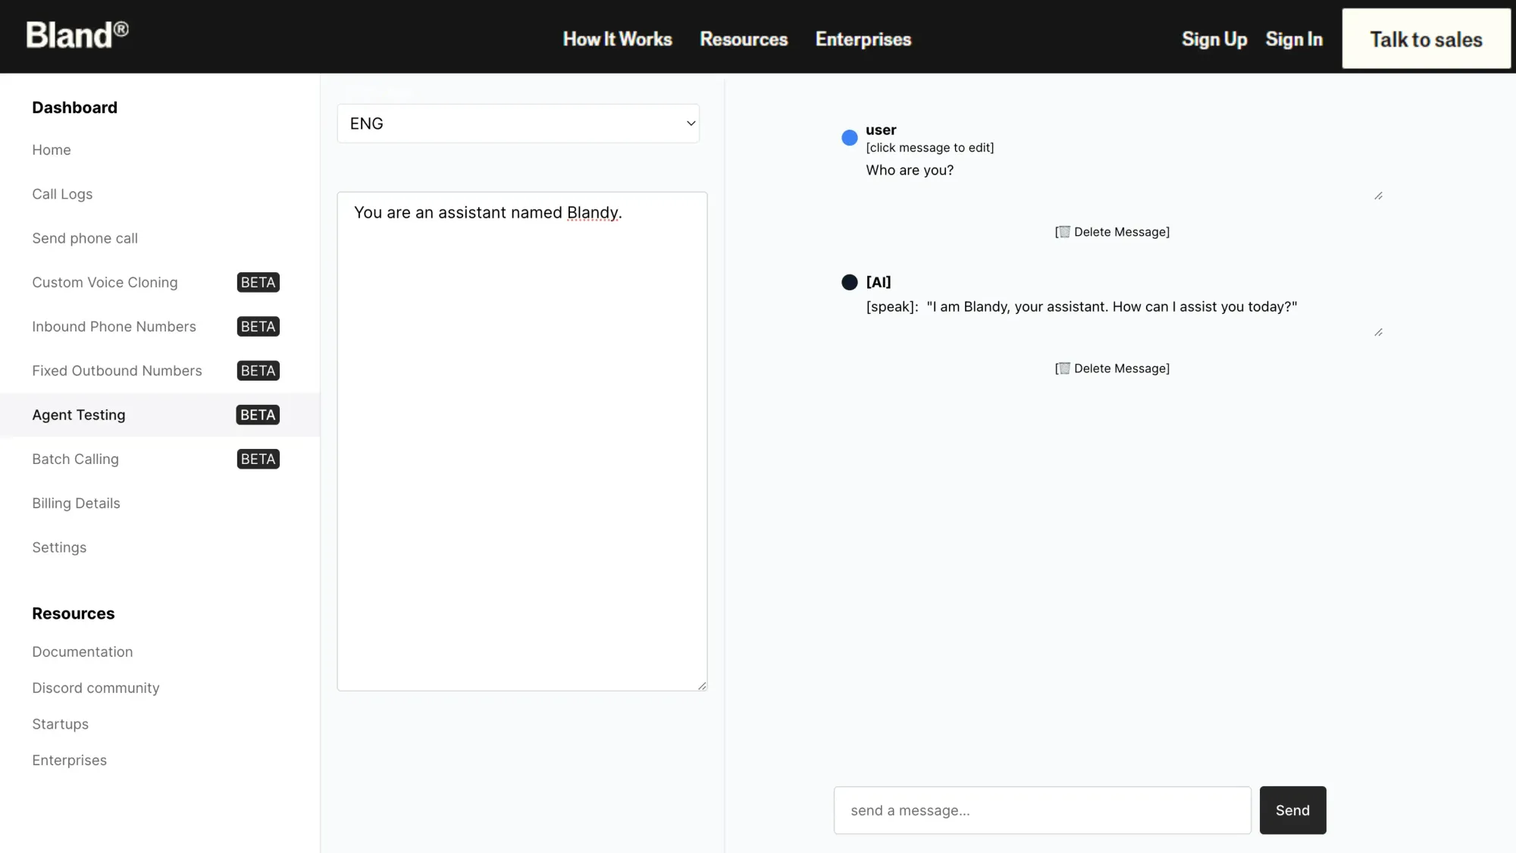Click the Sign Up link

pyautogui.click(x=1214, y=39)
